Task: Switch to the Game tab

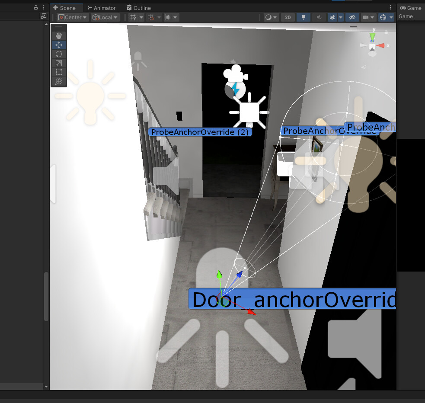Action: pyautogui.click(x=410, y=7)
